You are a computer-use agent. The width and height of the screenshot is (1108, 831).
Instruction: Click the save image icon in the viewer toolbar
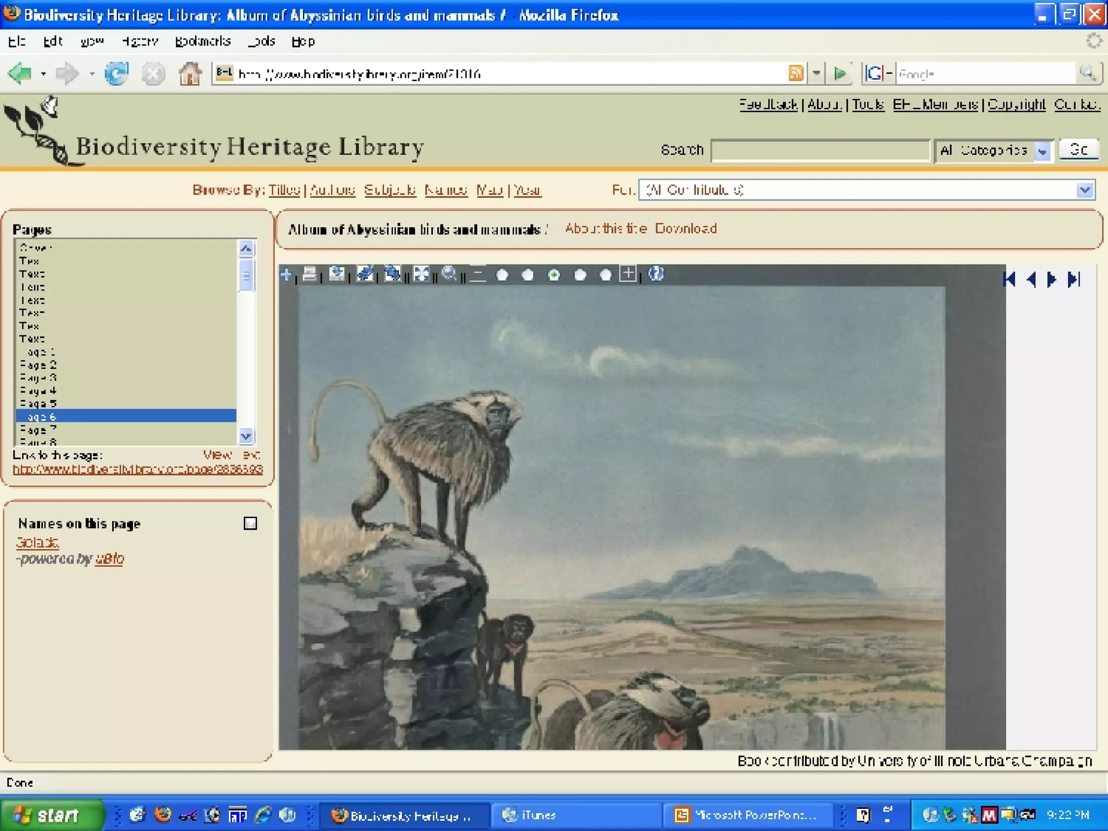(x=337, y=274)
